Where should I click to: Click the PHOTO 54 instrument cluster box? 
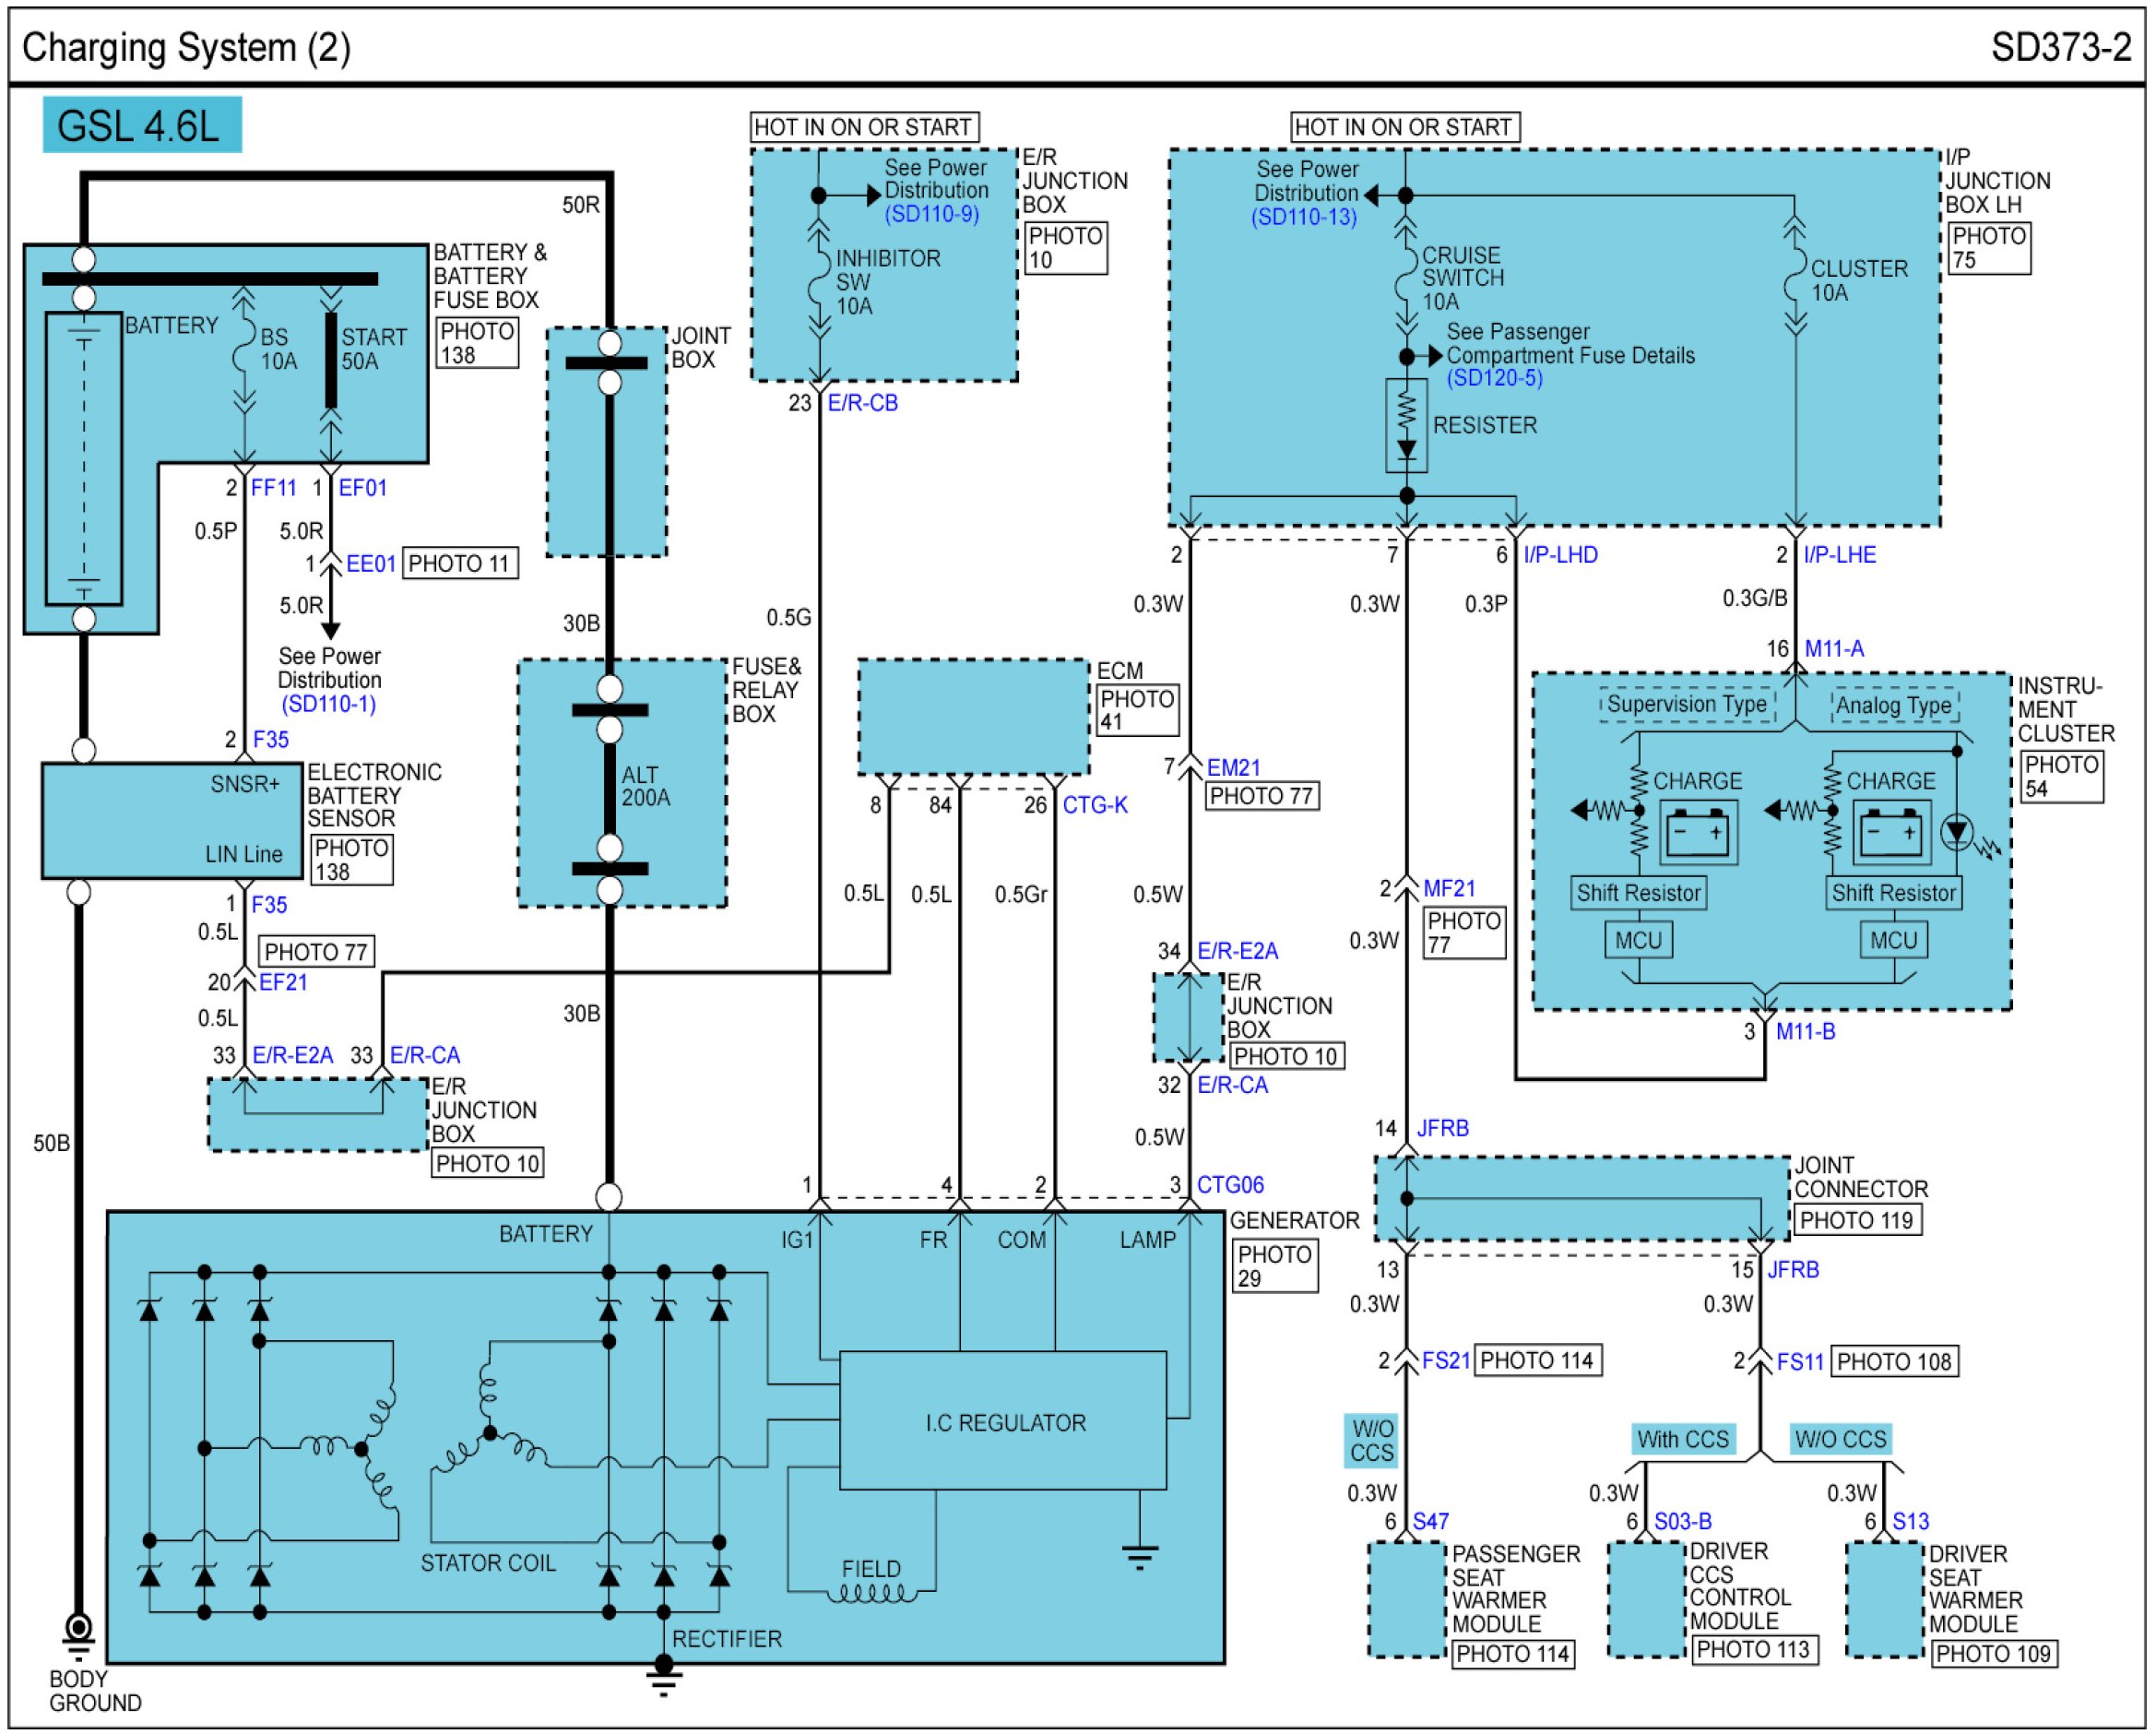coord(2061,776)
